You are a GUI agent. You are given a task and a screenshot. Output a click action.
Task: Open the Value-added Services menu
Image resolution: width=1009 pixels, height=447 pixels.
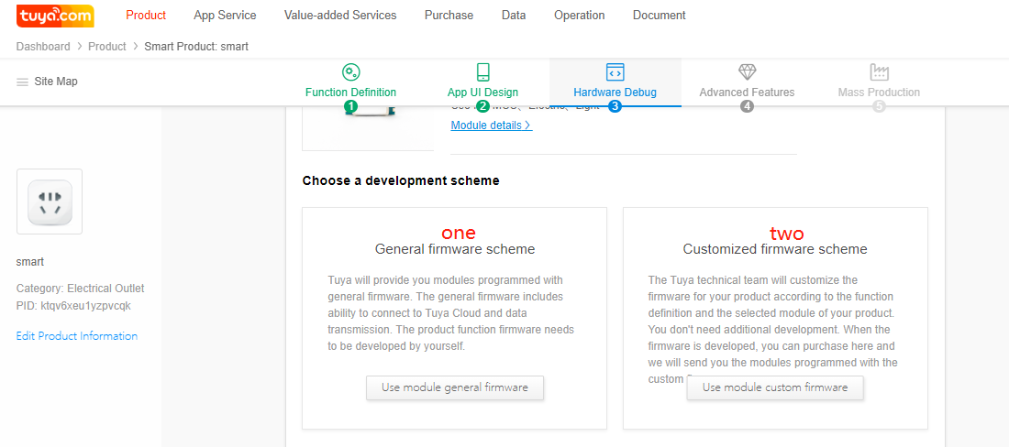340,16
